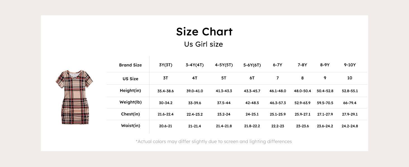409x167 pixels.
Task: Click the 9-10Y brand size header
Action: click(x=350, y=65)
